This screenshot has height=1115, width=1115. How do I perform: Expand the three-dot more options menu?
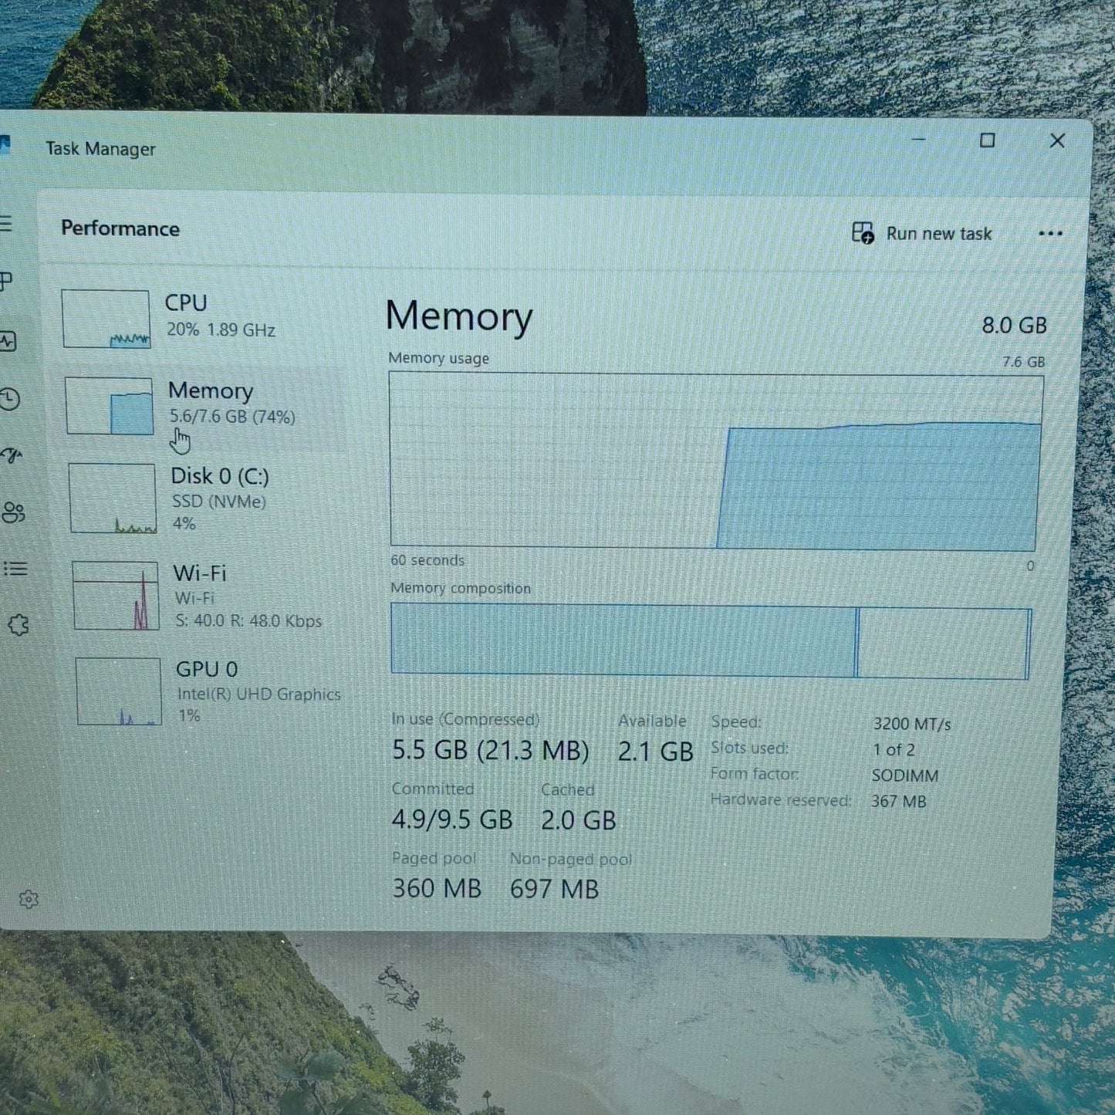pyautogui.click(x=1050, y=234)
